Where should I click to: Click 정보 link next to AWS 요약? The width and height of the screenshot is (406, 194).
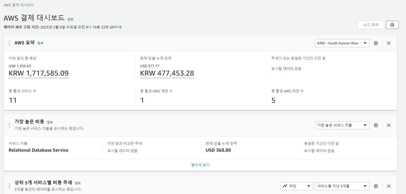40,43
